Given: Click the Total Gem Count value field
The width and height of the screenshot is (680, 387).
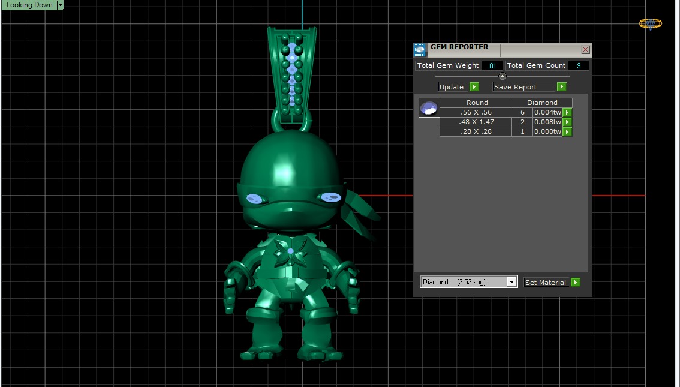Looking at the screenshot, I should pyautogui.click(x=579, y=65).
